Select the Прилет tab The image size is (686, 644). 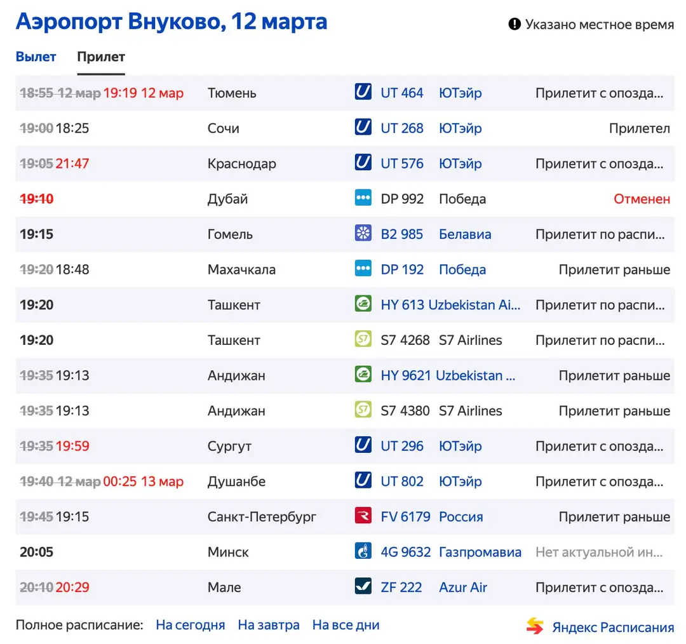[x=101, y=57]
